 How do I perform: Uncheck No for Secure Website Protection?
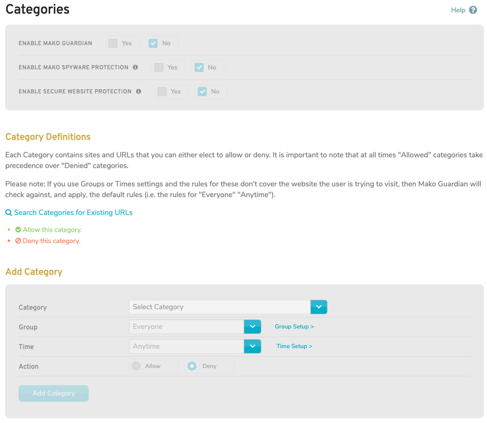[x=203, y=91]
